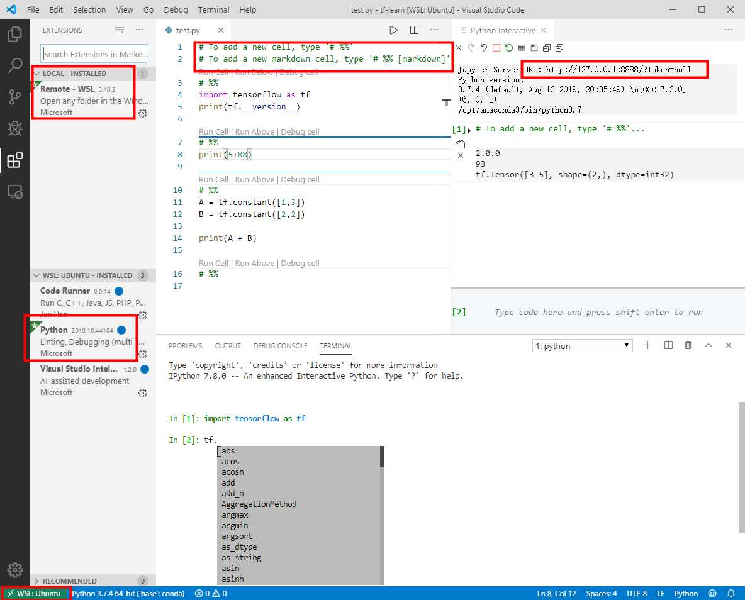Viewport: 745px width, 600px height.
Task: Switch to the OUTPUT panel tab
Action: (228, 346)
